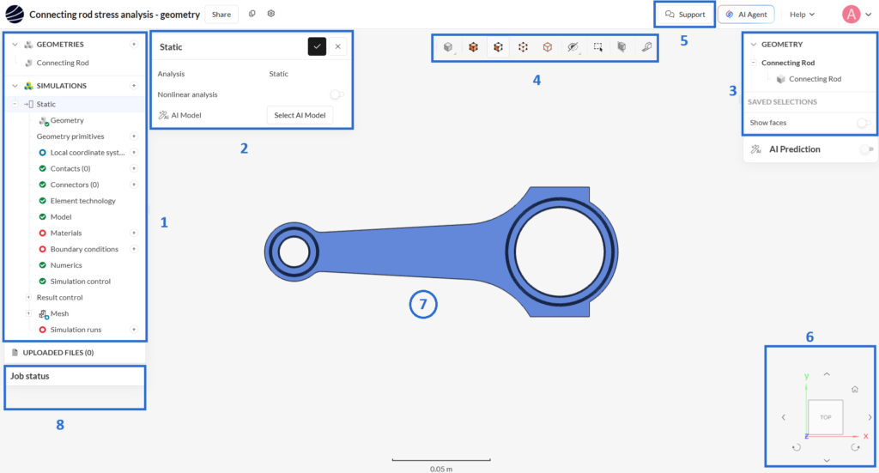
Task: Close the Static settings panel
Action: pyautogui.click(x=338, y=46)
